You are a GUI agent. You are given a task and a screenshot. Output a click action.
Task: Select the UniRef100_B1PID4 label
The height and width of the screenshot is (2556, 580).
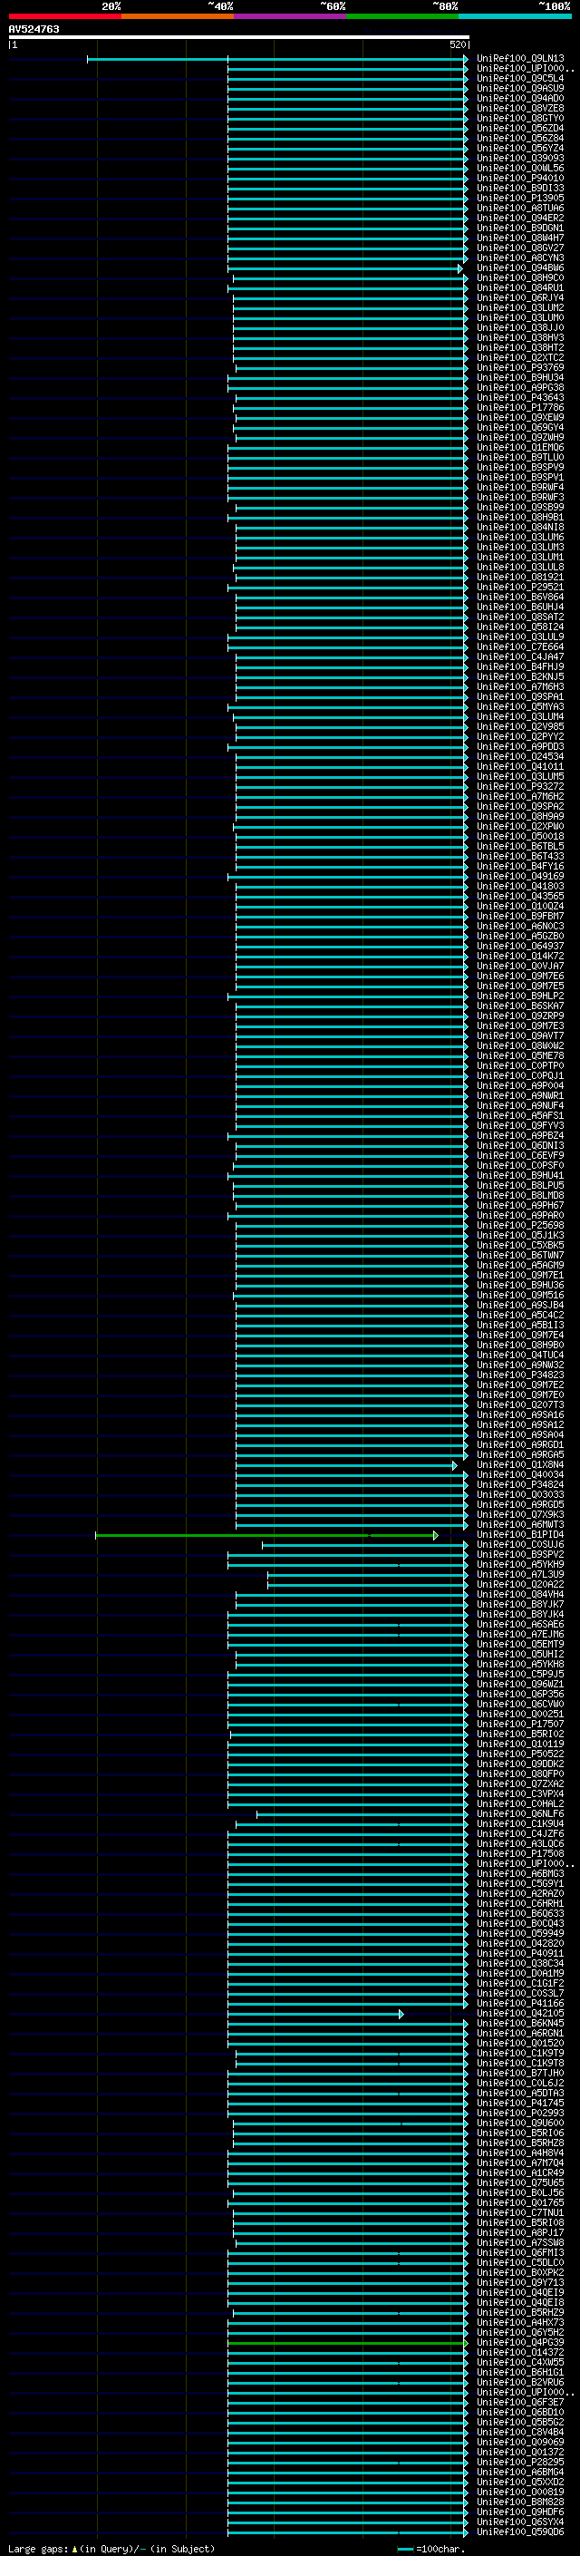[x=520, y=1535]
